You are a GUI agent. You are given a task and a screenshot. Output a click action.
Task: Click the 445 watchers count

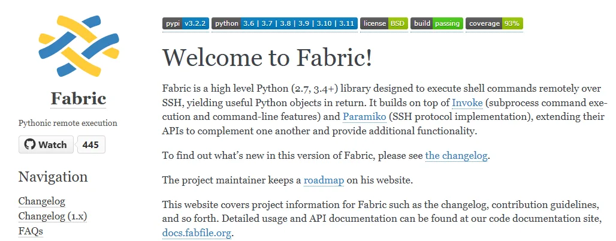[x=91, y=145]
